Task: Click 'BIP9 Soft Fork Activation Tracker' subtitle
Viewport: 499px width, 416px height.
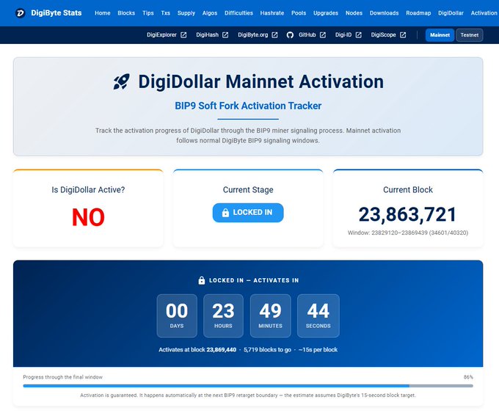Action: pyautogui.click(x=248, y=106)
